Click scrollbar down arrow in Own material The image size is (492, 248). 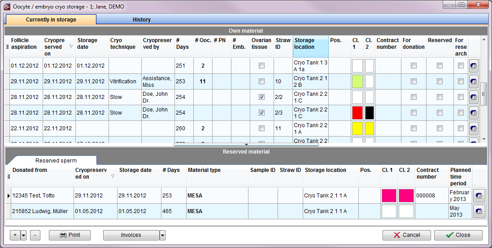pyautogui.click(x=484, y=139)
